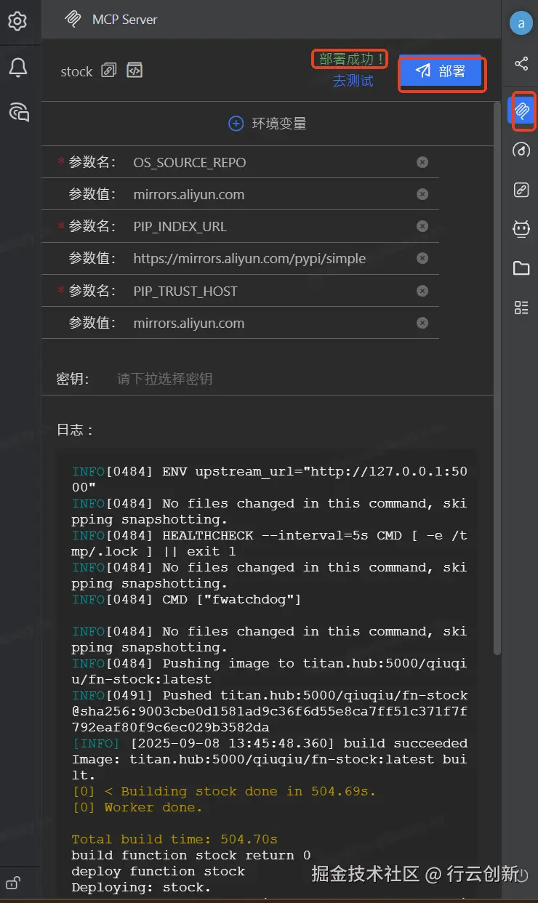Open the settings gear in left sidebar
This screenshot has width=538, height=903.
(17, 22)
